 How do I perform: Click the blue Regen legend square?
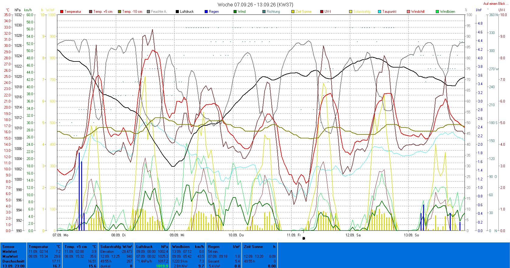(206, 12)
